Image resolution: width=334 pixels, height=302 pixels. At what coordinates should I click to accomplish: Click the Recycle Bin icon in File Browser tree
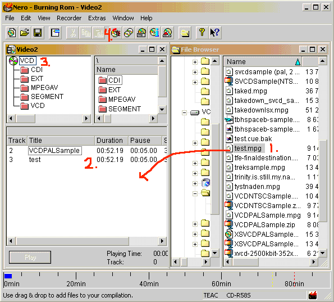206,183
